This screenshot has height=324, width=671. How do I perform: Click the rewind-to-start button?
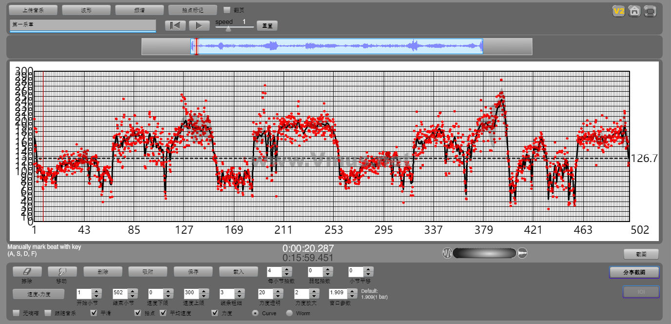[175, 25]
